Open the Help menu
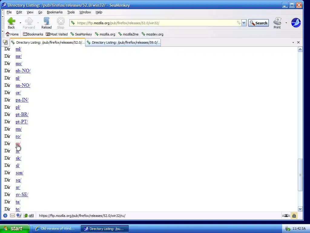The image size is (310, 233). (99, 12)
